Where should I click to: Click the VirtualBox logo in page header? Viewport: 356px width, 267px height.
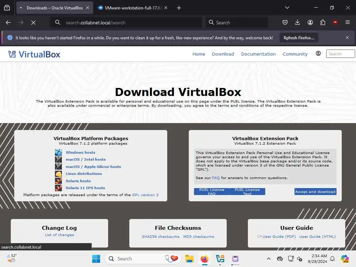pos(34,54)
